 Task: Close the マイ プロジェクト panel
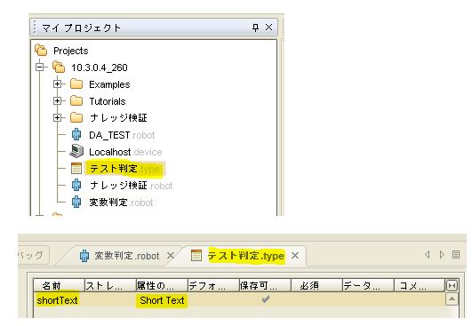point(268,28)
